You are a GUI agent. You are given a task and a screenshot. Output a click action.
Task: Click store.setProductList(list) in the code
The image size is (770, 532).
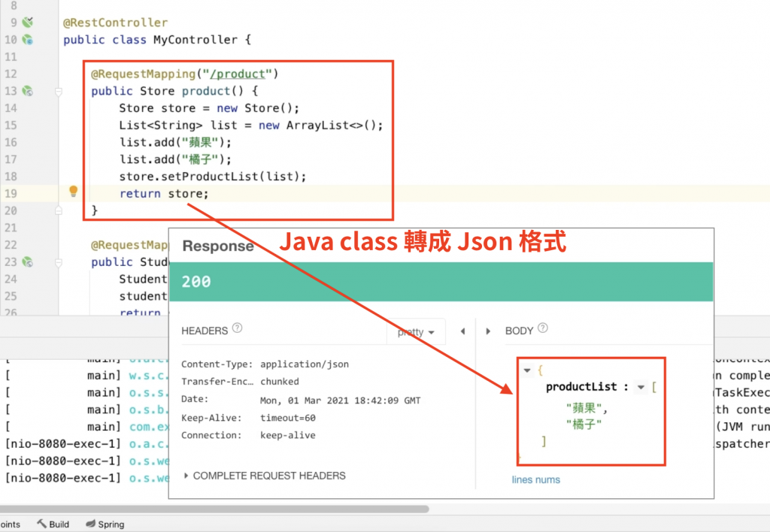pyautogui.click(x=212, y=177)
